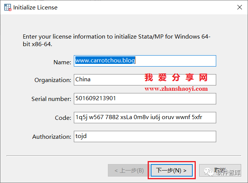Screen dimensions: 248x183
Task: Click the 取消 cancel button
Action: click(220, 171)
